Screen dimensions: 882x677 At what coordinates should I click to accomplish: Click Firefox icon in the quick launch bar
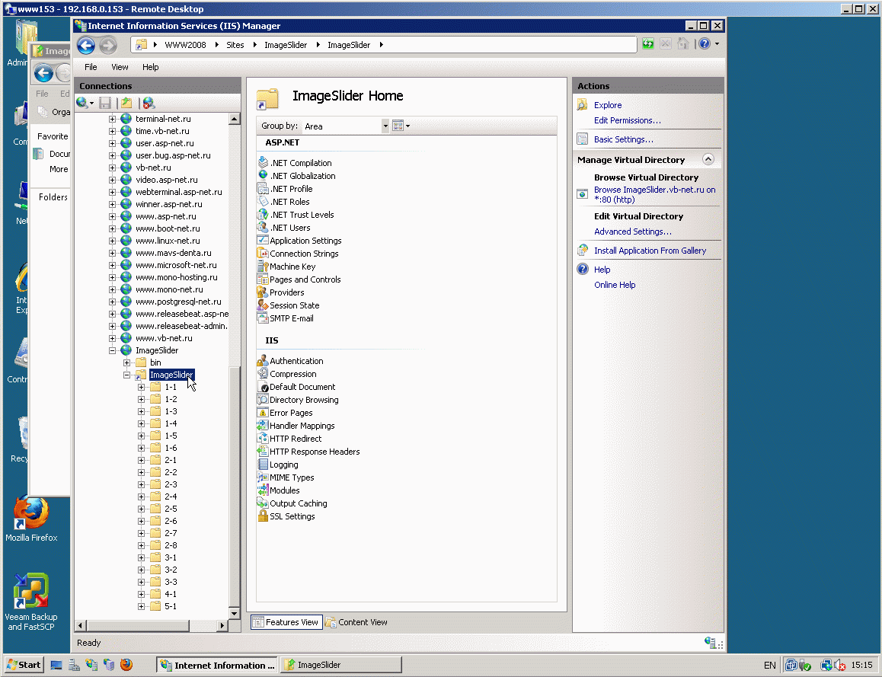tap(126, 665)
